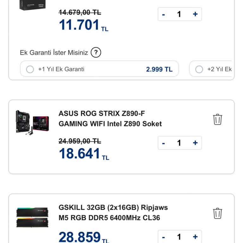243x243 pixels.
Task: Select the +2 Yıl Ek warranty radio
Action: click(x=199, y=69)
